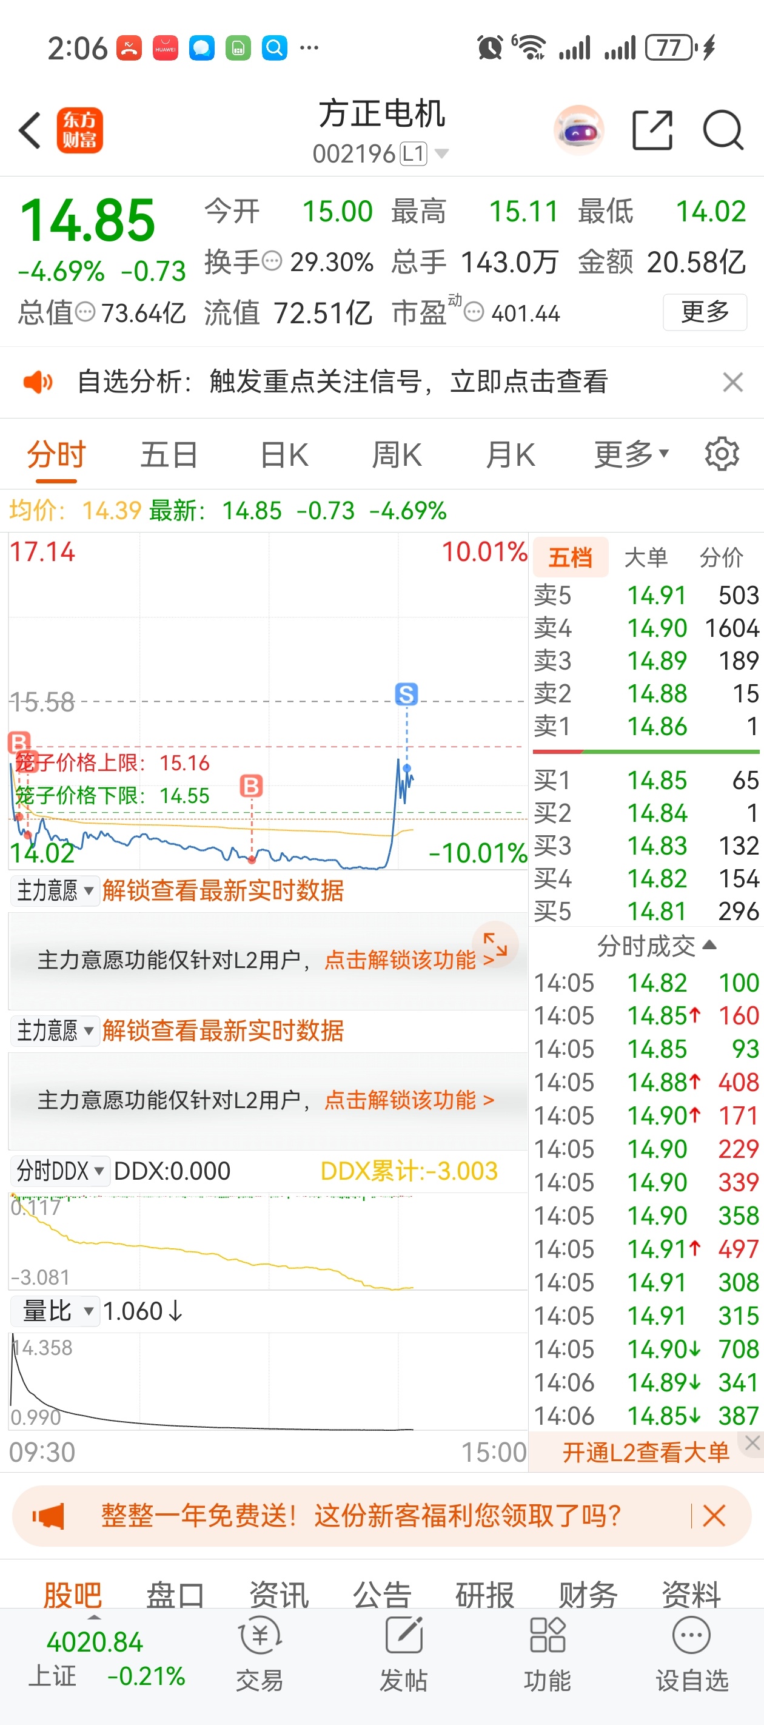Tap second 点击解锁该功能 link
Screen dimensions: 764x1725
click(409, 1100)
